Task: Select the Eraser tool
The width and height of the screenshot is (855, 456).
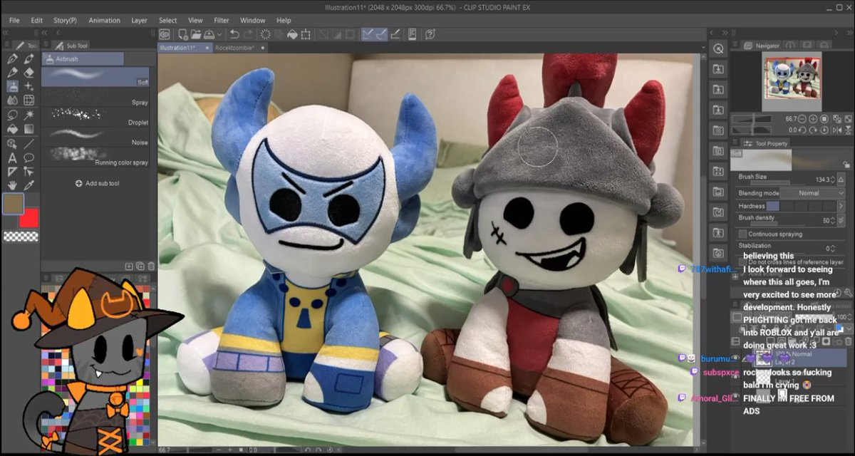Action: [x=28, y=72]
